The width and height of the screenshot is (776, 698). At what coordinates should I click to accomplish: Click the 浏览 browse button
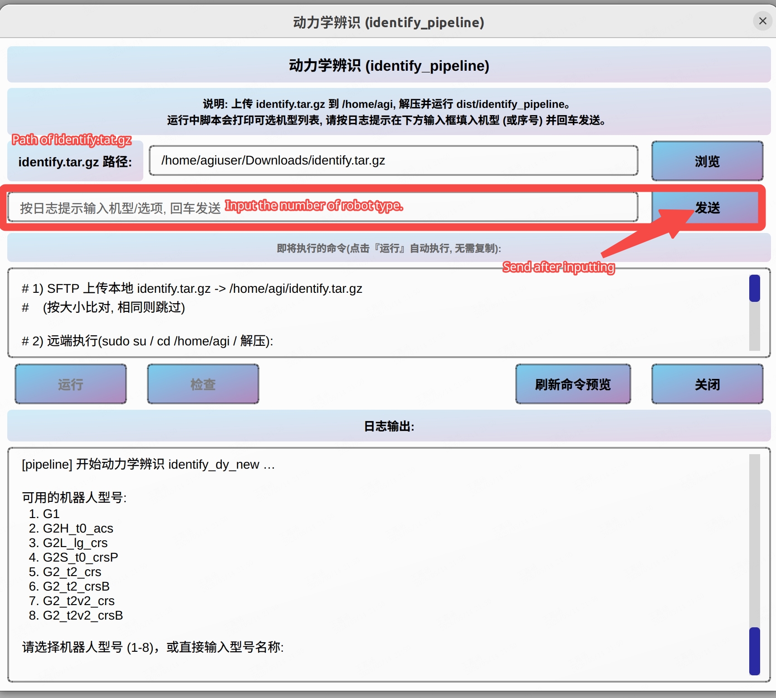[707, 161]
